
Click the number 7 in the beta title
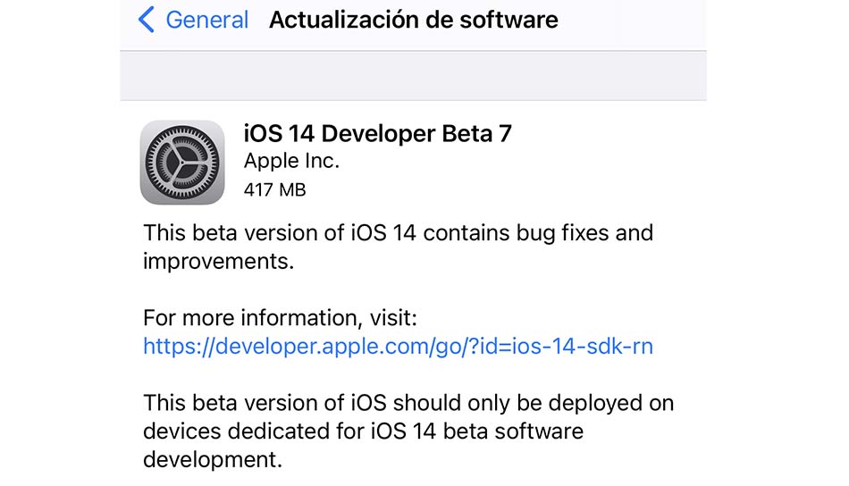click(x=505, y=134)
